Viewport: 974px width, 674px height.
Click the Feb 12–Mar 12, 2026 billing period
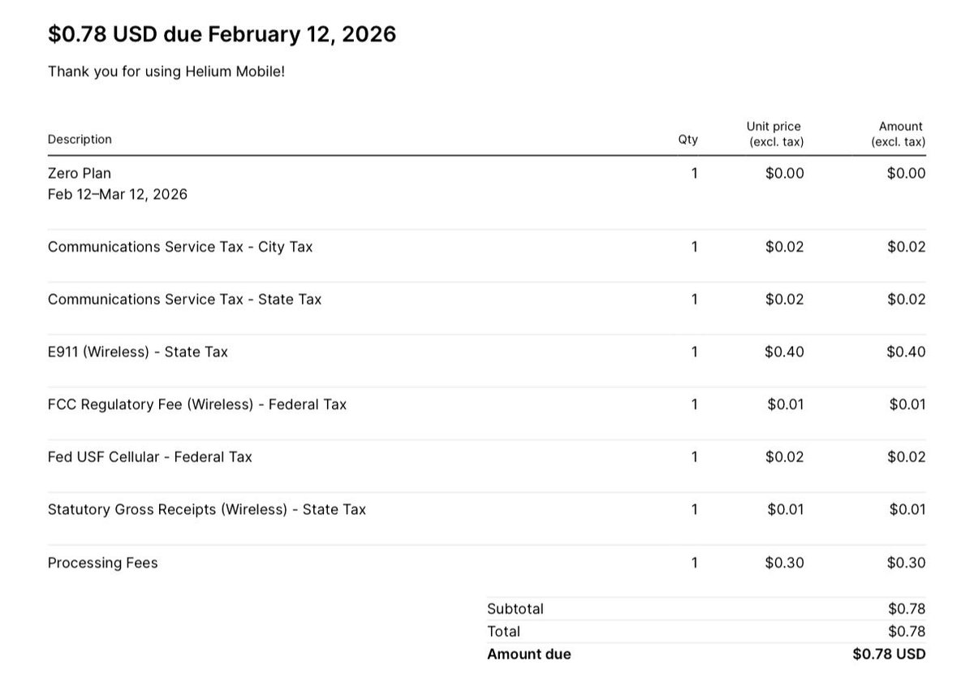tap(118, 194)
